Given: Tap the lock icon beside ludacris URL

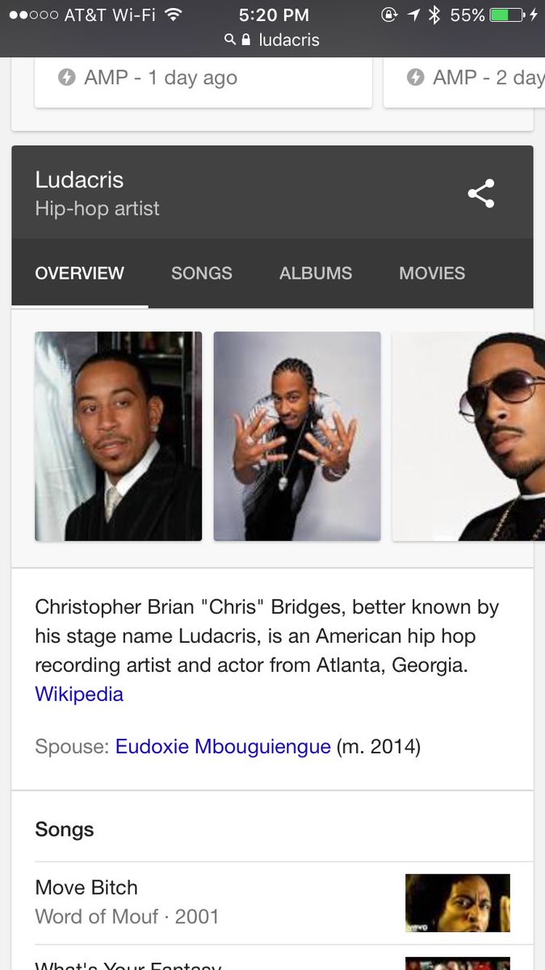Looking at the screenshot, I should tap(246, 40).
